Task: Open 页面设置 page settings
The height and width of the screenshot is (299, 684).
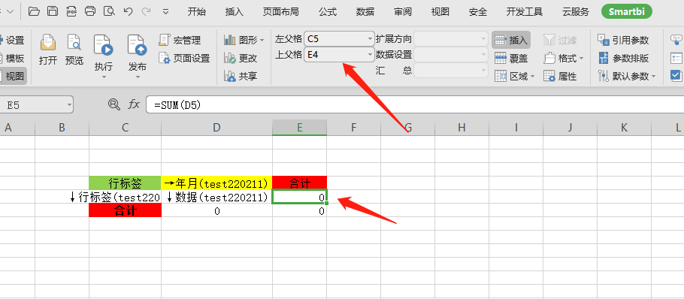Action: 184,58
